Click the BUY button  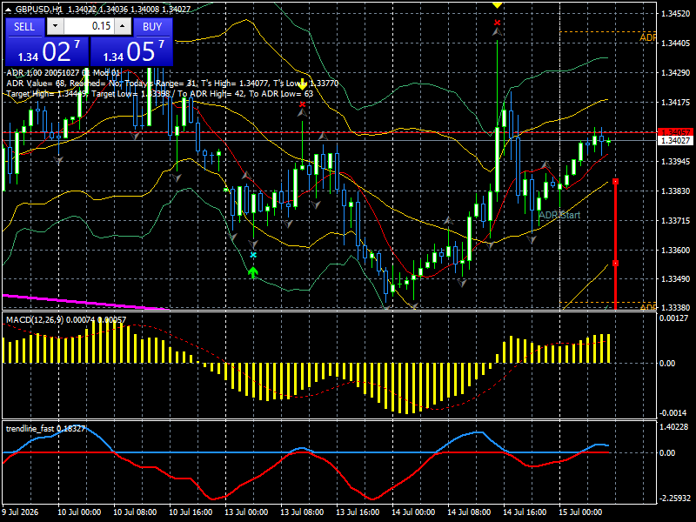click(x=152, y=27)
